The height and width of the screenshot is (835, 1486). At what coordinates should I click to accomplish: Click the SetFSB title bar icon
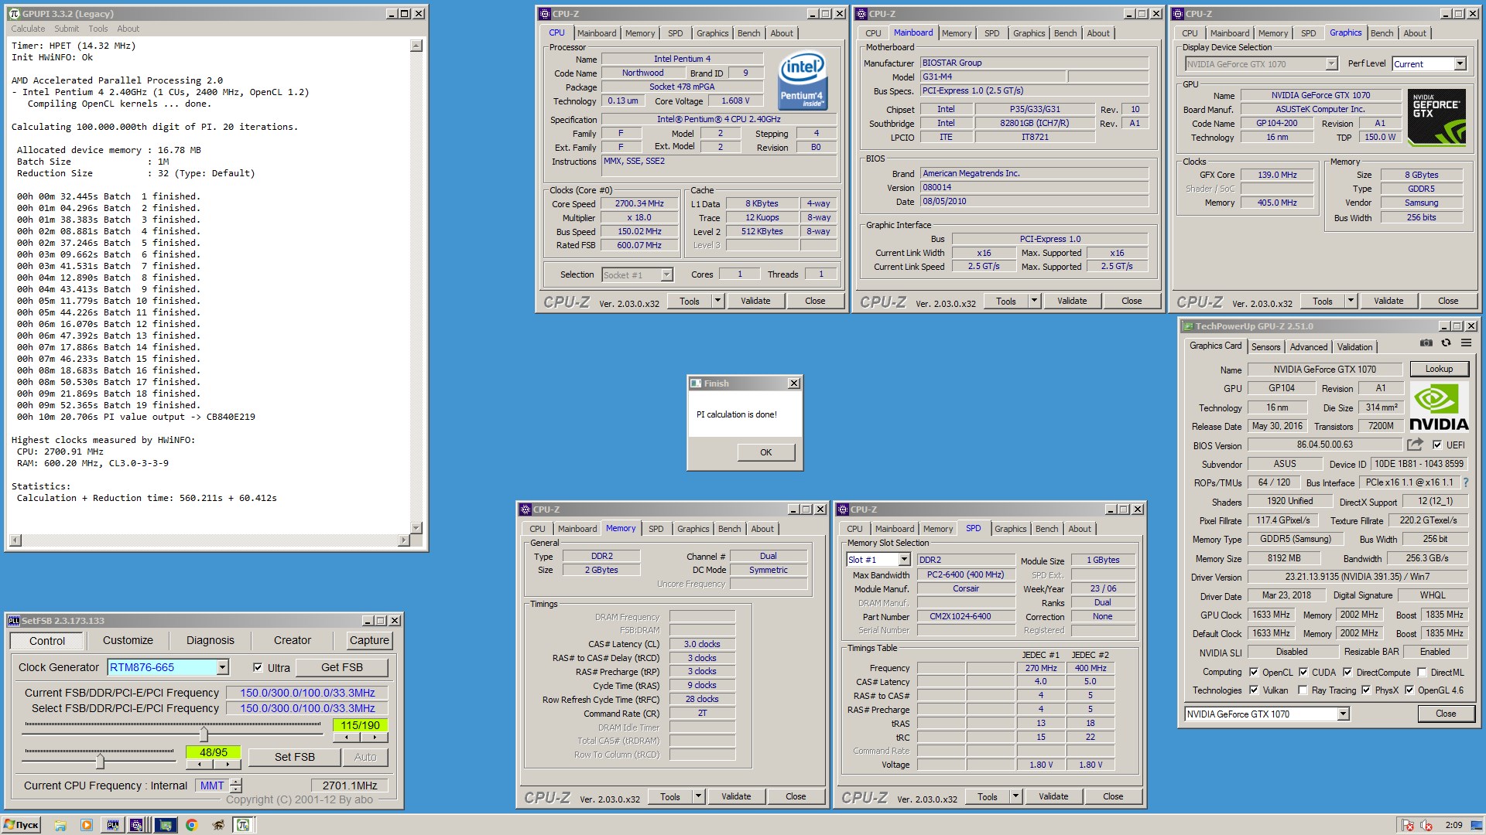(14, 621)
